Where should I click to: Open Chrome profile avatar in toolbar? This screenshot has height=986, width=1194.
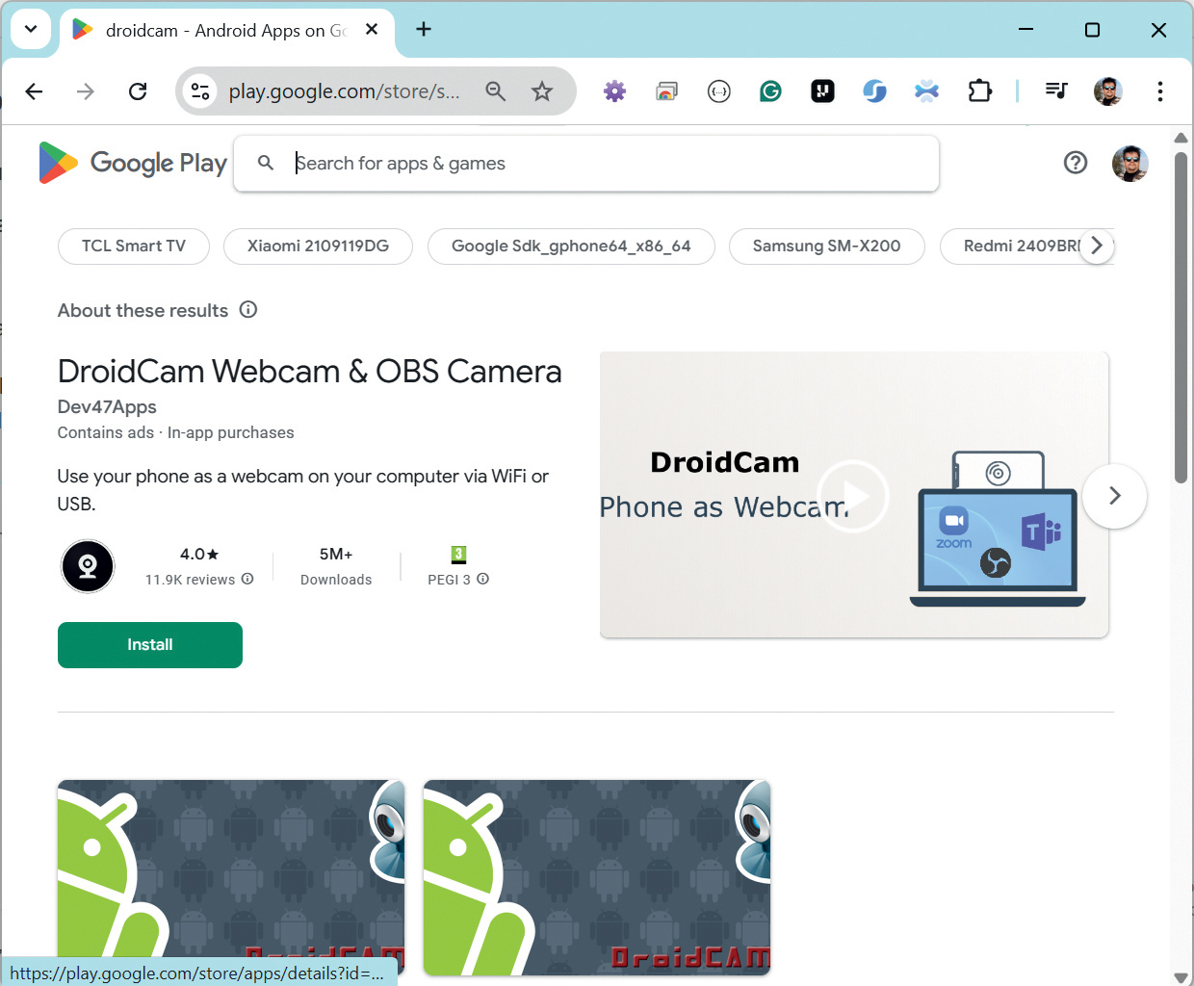(1108, 91)
